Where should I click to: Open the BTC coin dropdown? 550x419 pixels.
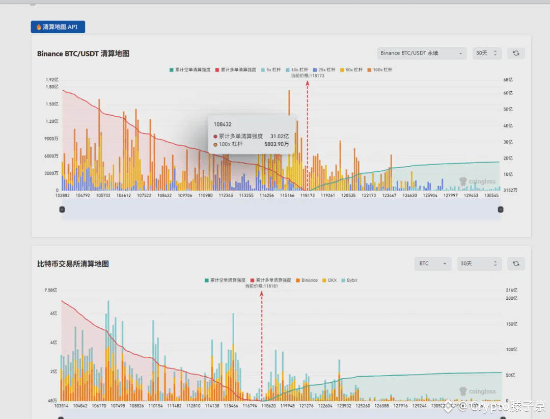(x=432, y=264)
